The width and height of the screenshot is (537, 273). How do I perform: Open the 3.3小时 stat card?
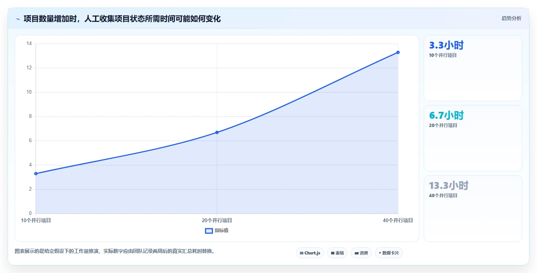click(473, 68)
